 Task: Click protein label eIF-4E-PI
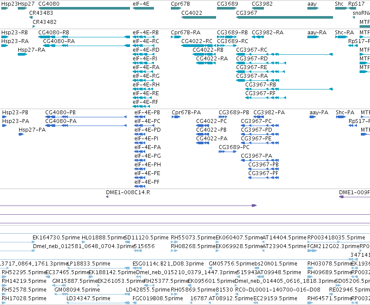(x=146, y=139)
